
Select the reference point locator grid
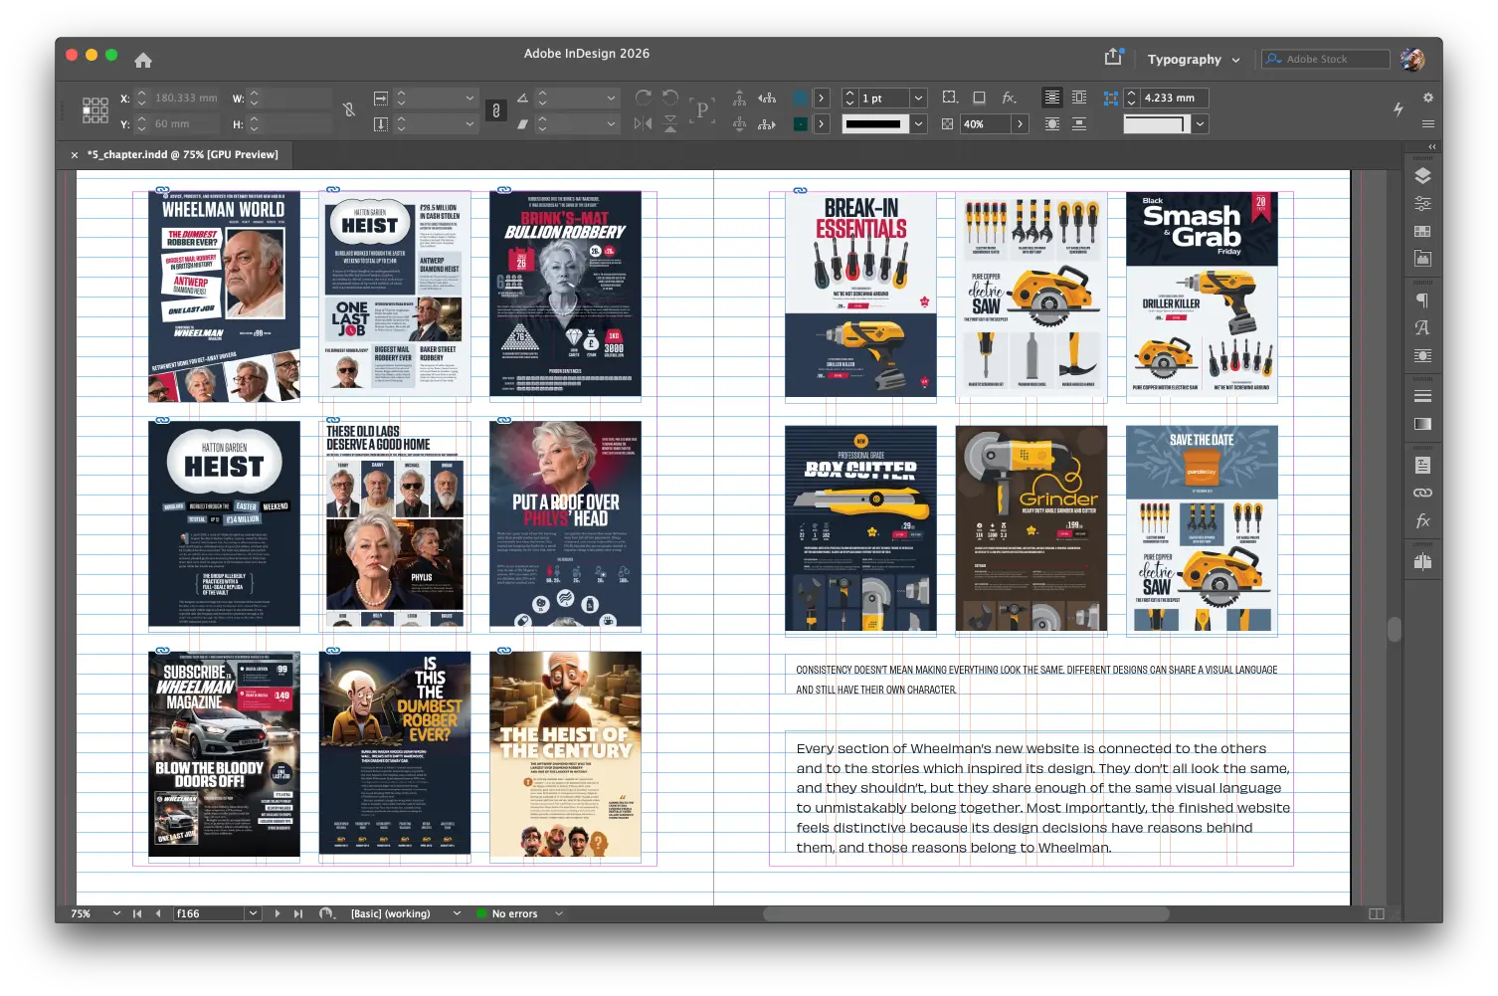(x=95, y=110)
